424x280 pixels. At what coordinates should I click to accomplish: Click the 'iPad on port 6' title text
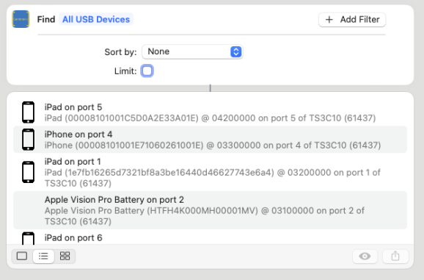73,238
